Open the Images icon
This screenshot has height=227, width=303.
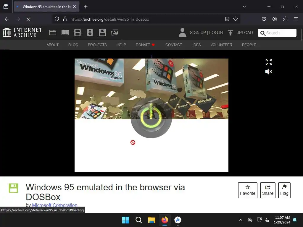(115, 33)
